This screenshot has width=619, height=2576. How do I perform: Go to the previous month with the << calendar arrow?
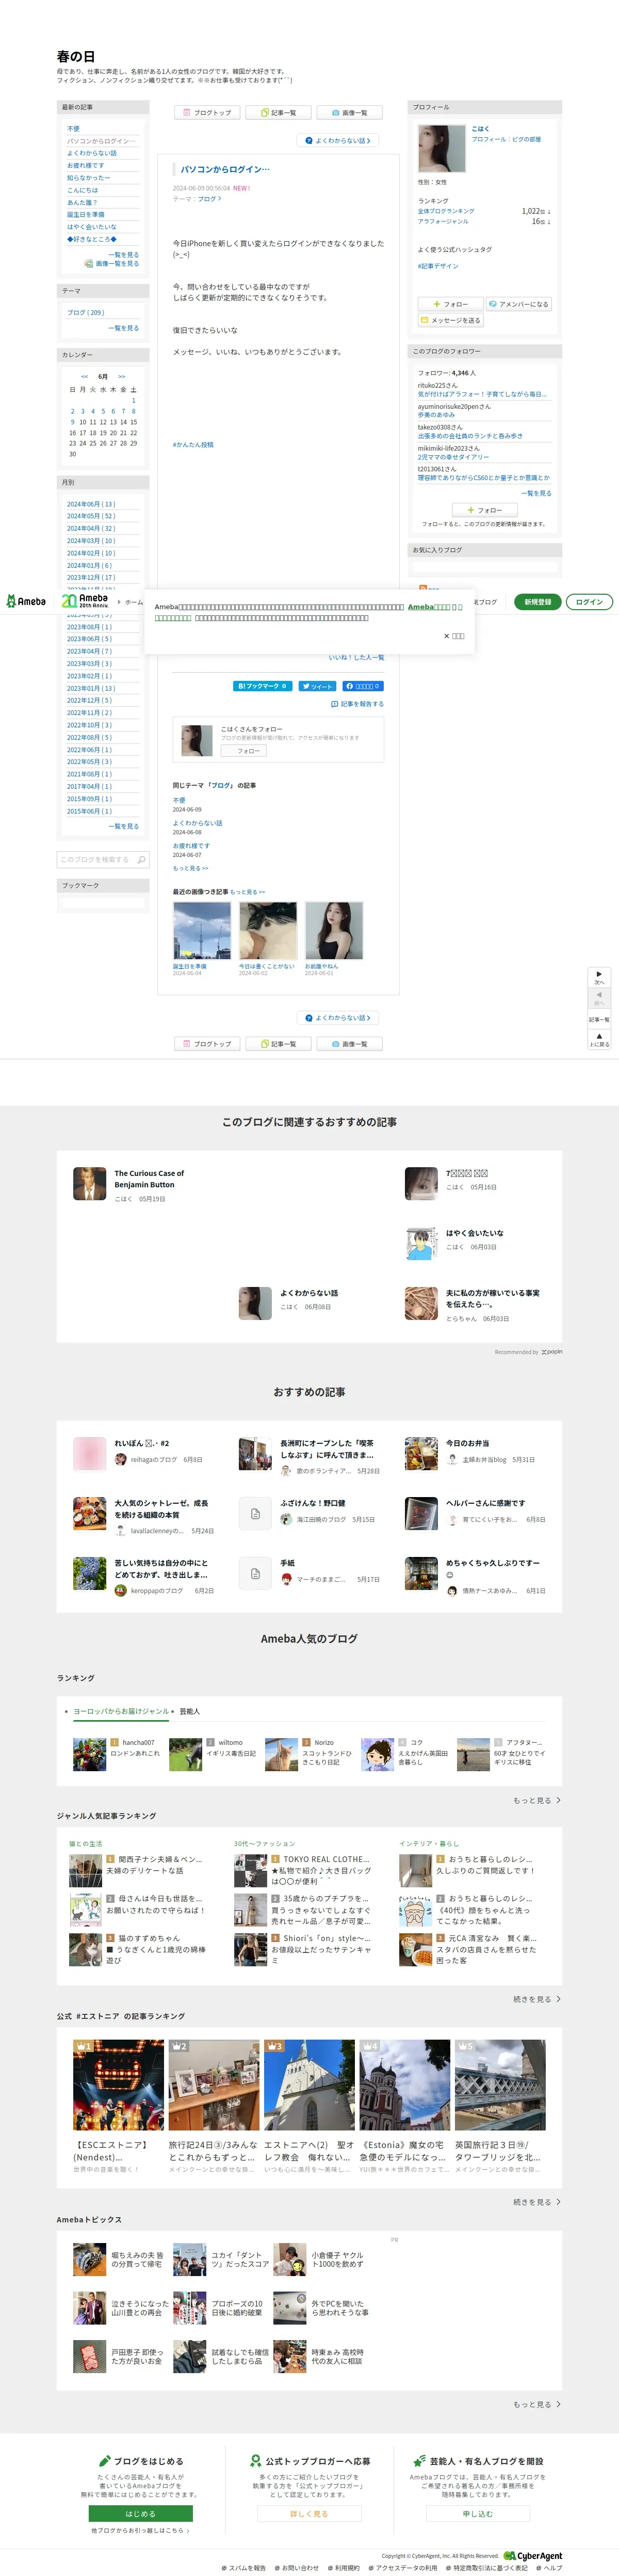coord(84,377)
